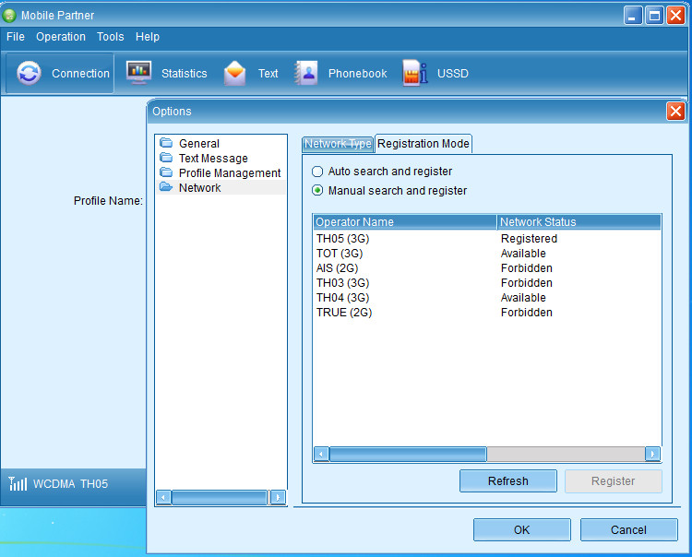692x557 pixels.
Task: Click the Network open folder icon
Action: [166, 187]
